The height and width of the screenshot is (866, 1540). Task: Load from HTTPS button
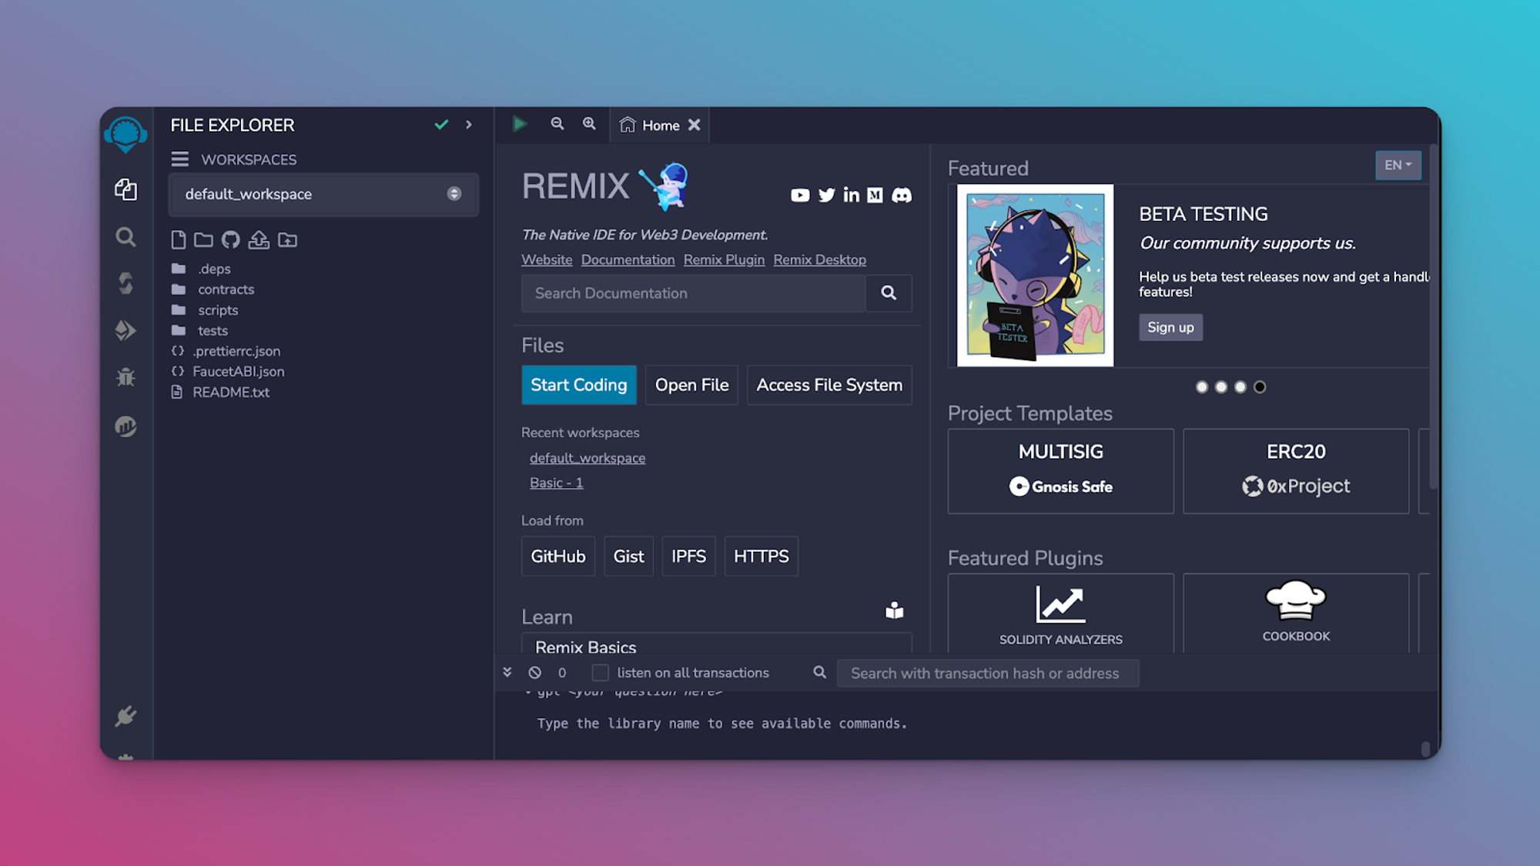pyautogui.click(x=761, y=556)
